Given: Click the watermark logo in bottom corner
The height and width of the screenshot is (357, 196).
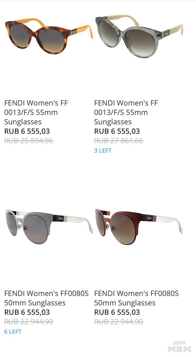Looking at the screenshot, I should pos(179,346).
